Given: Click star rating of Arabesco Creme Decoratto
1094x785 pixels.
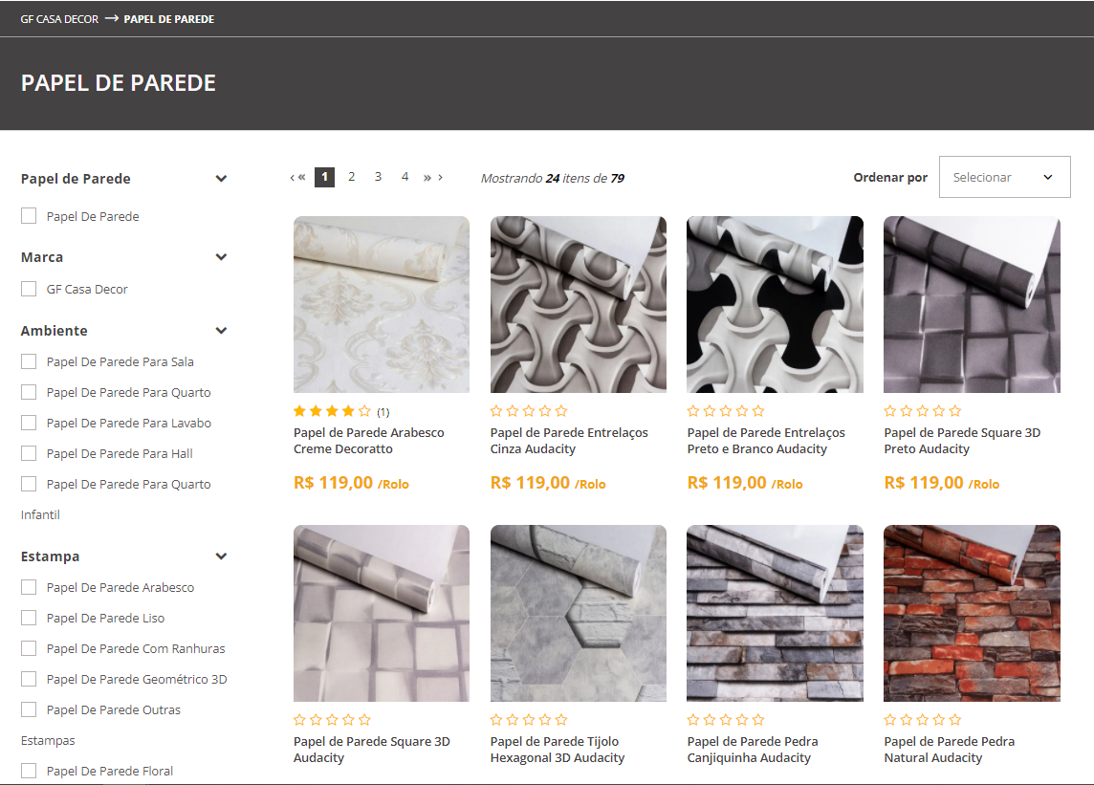Looking at the screenshot, I should tap(332, 411).
